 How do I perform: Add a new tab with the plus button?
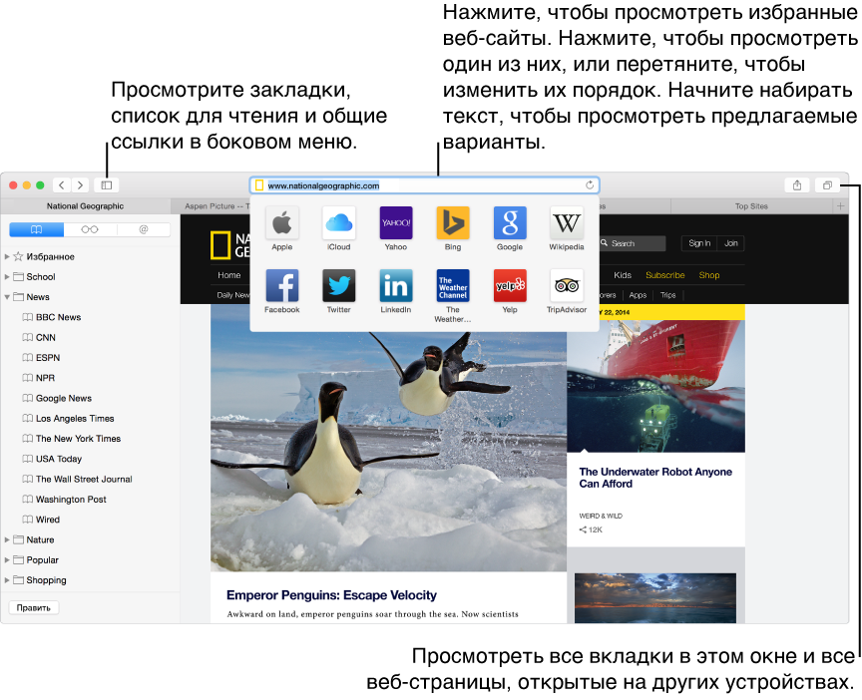coord(841,206)
